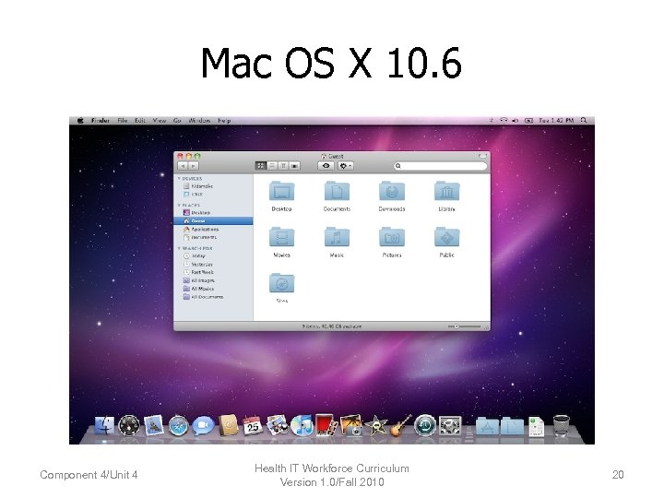Screen dimensions: 664x498
Task: Open the Go menu
Action: (177, 121)
